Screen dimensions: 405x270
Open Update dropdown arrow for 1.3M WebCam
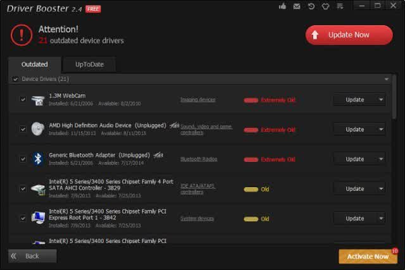click(381, 100)
